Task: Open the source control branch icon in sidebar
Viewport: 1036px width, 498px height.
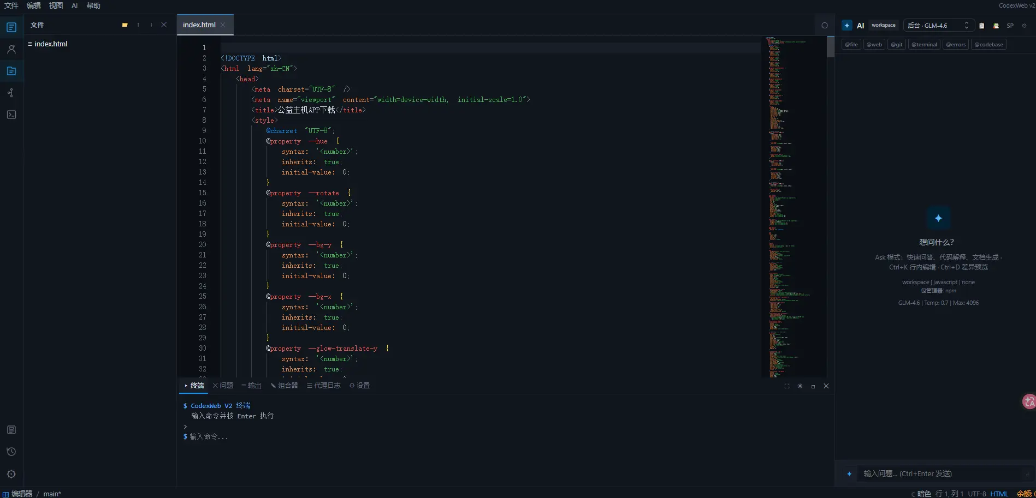Action: point(11,93)
